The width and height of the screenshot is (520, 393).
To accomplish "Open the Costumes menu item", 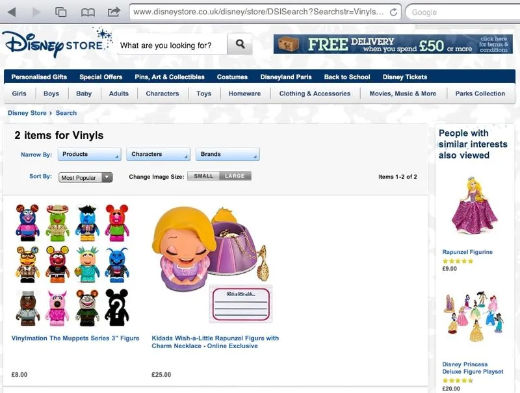I will pyautogui.click(x=232, y=77).
